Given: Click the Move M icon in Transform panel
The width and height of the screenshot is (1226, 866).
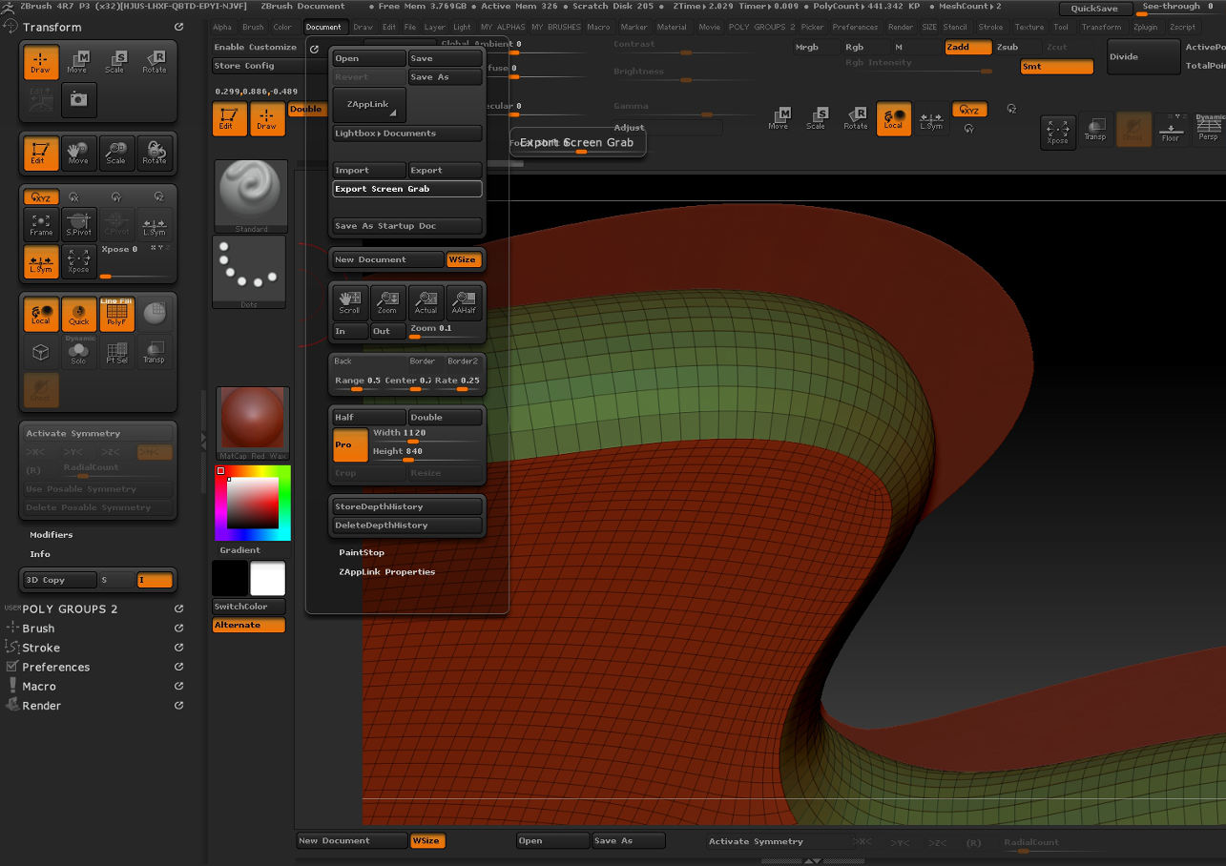Looking at the screenshot, I should click(x=78, y=62).
